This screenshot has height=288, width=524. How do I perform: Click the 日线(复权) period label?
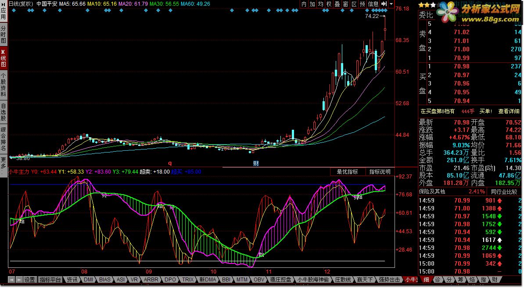21,4
